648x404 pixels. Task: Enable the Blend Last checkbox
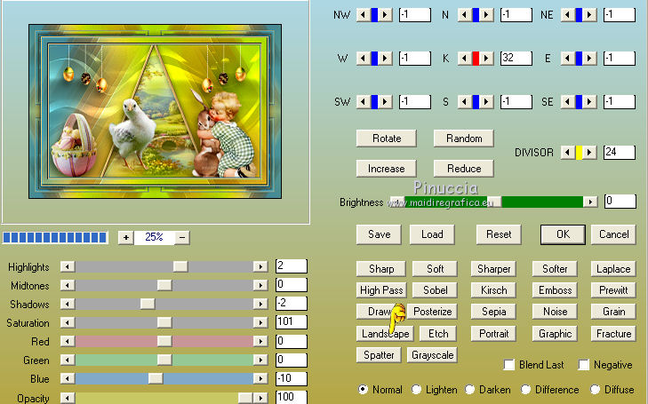pos(509,365)
